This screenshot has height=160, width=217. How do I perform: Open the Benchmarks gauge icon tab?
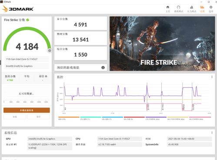tap(178, 7)
